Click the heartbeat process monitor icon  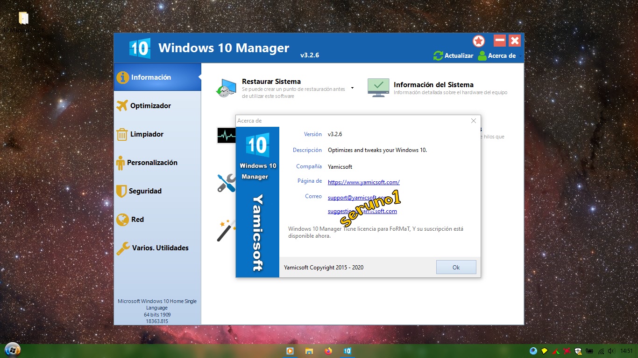click(227, 135)
